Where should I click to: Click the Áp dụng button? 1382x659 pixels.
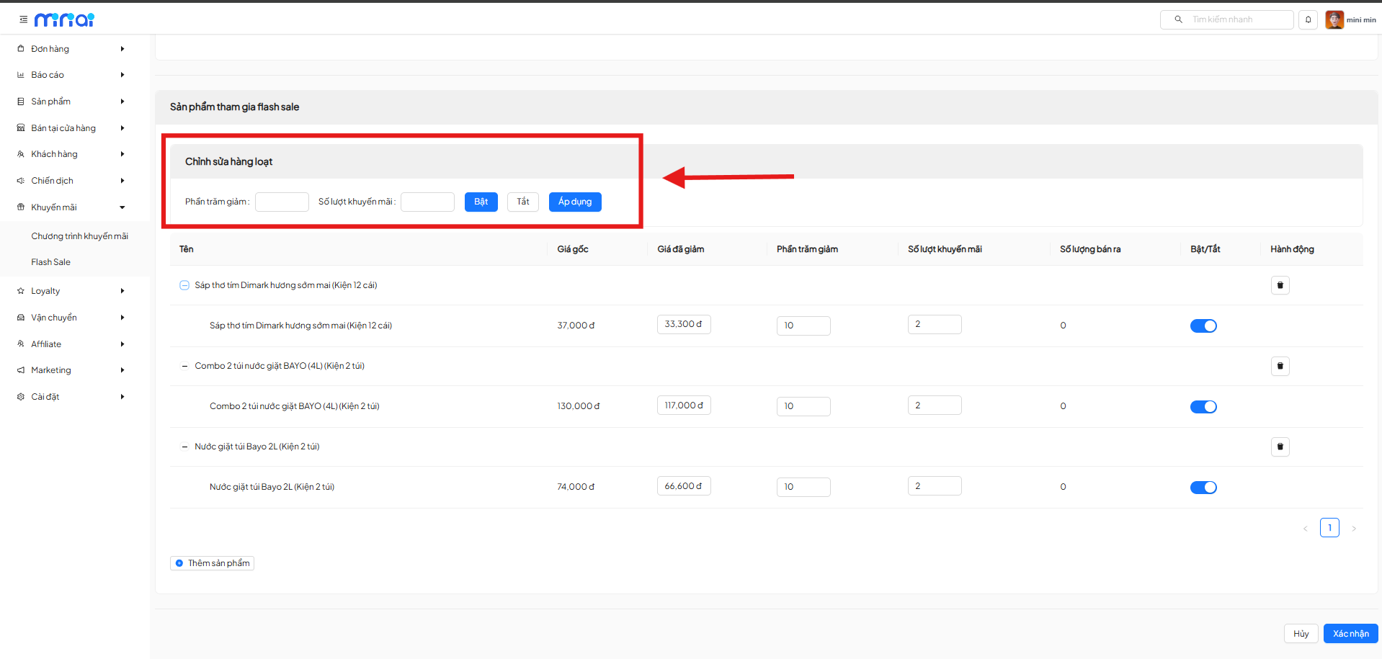point(574,202)
